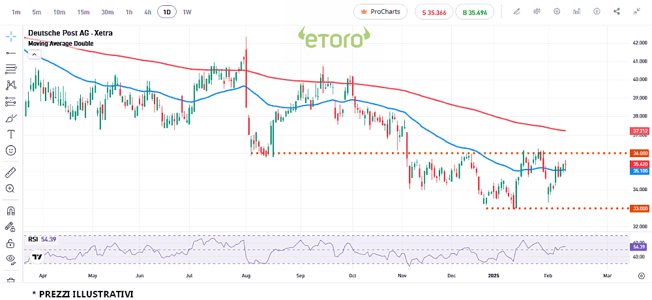Click the Aug label on time axis
The width and height of the screenshot is (652, 300).
246,275
